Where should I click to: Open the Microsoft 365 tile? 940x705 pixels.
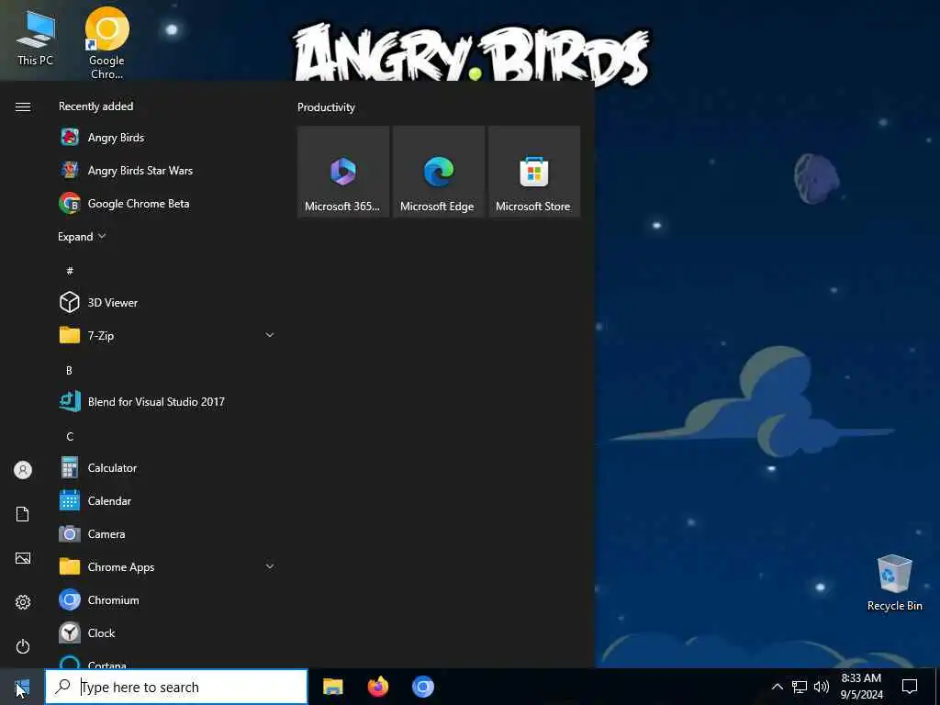pos(343,172)
